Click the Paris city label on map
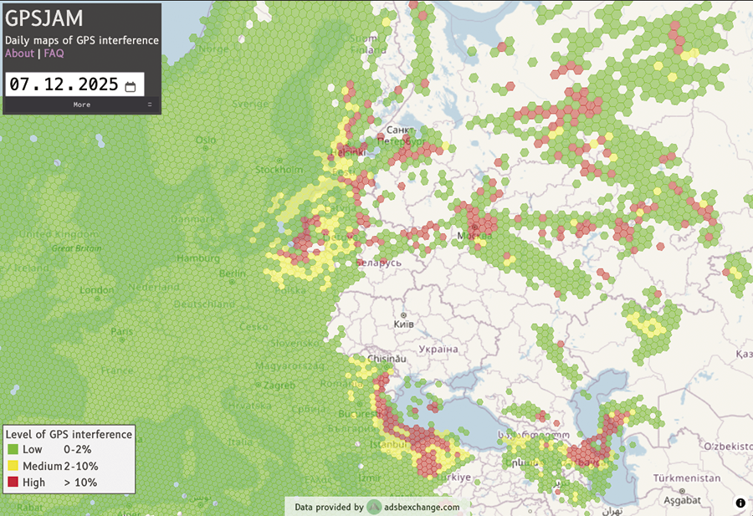The height and width of the screenshot is (516, 753). 122,331
